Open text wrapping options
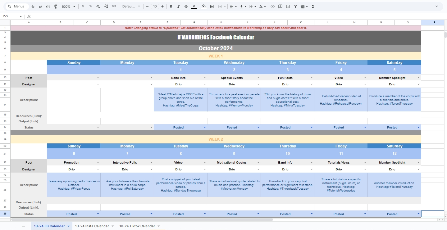This screenshot has width=447, height=230. coord(253,6)
